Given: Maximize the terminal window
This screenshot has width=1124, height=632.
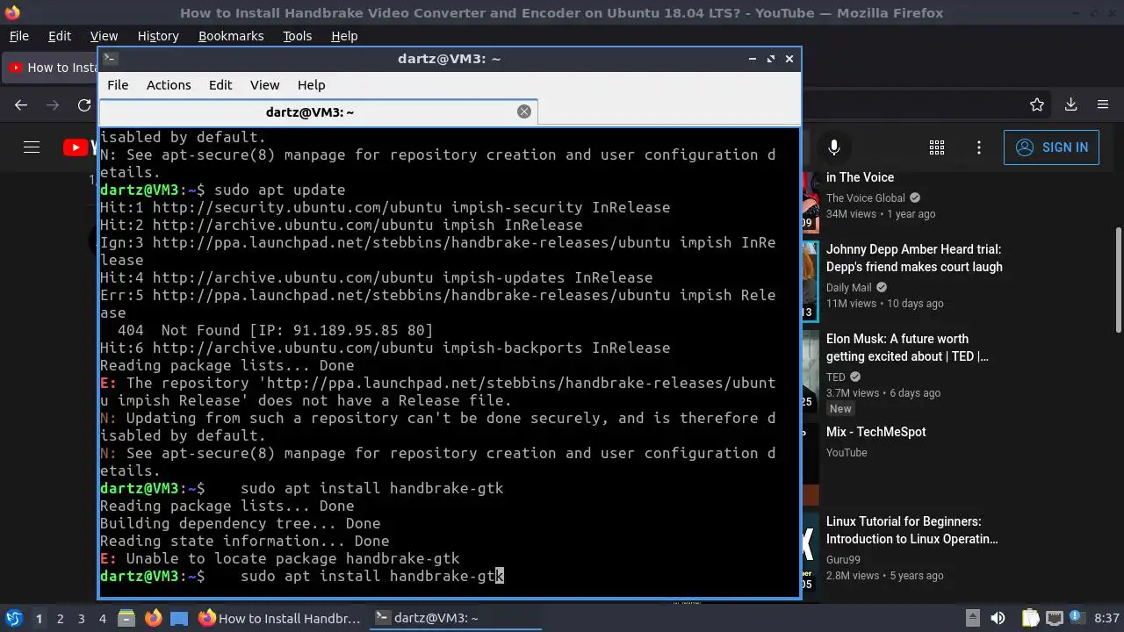Looking at the screenshot, I should pyautogui.click(x=771, y=59).
